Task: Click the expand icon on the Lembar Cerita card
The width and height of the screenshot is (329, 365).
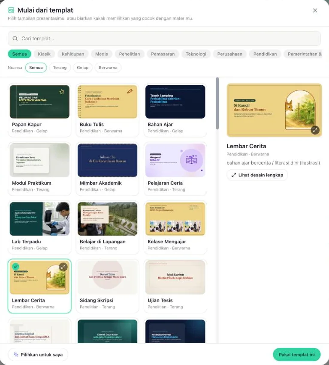Action: [63, 267]
